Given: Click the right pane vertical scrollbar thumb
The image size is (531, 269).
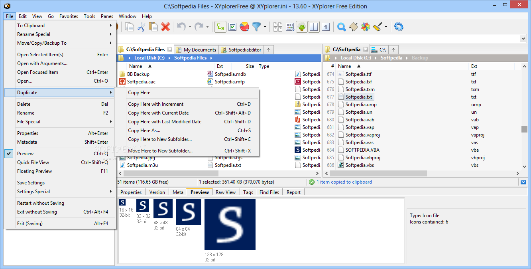Looking at the screenshot, I should tap(524, 129).
